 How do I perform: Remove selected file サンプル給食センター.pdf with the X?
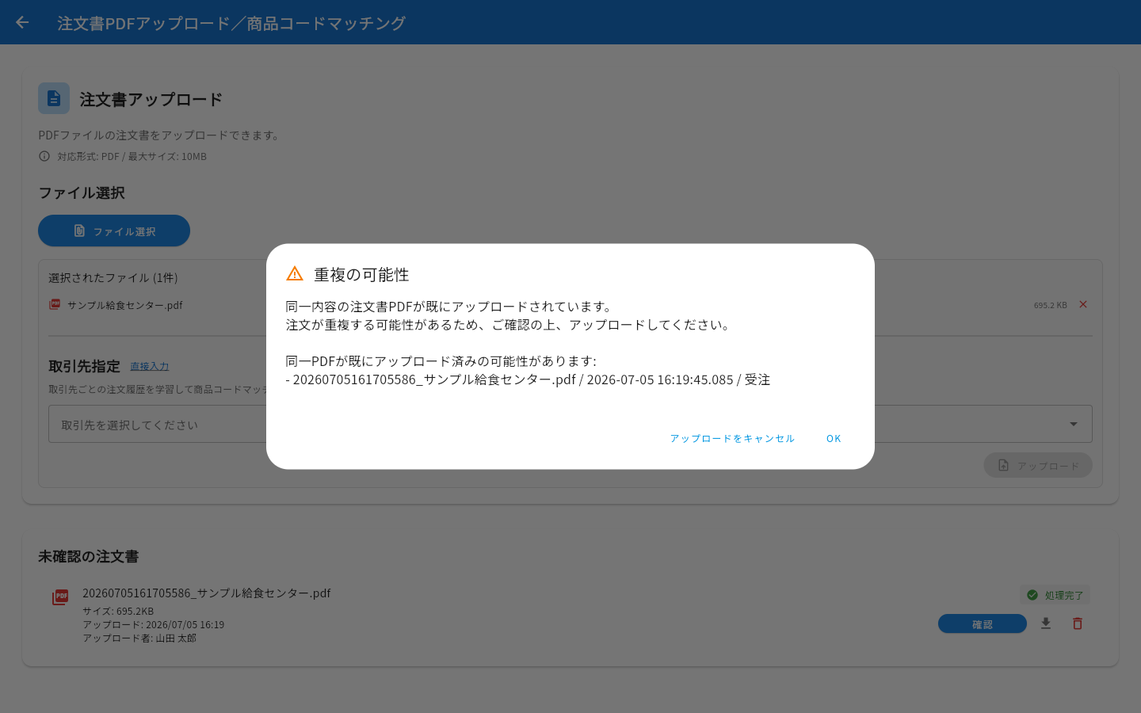click(1083, 304)
